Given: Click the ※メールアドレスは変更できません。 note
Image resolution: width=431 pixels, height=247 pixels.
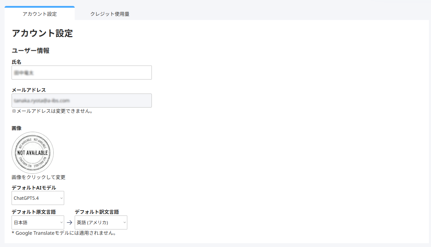Looking at the screenshot, I should [52, 111].
